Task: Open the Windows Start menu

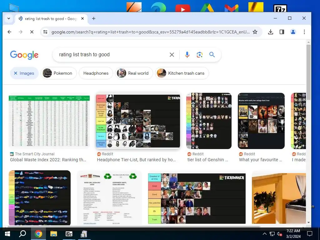Action: [x=7, y=234]
